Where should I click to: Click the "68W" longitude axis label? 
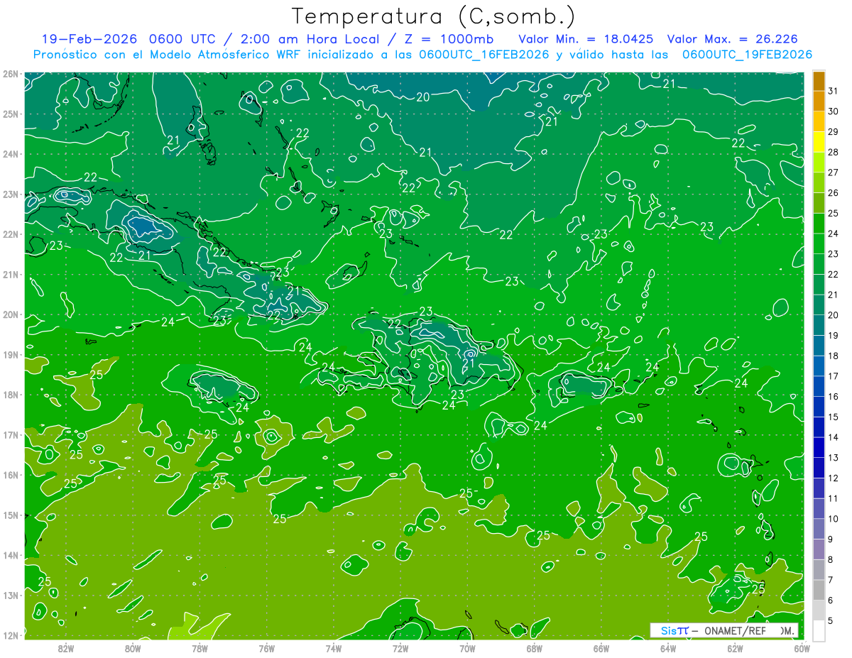(x=534, y=648)
